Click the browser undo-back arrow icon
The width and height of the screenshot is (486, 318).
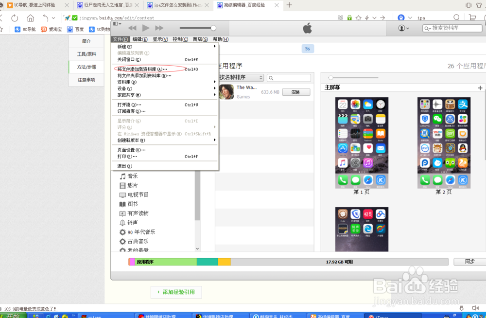coord(46,18)
